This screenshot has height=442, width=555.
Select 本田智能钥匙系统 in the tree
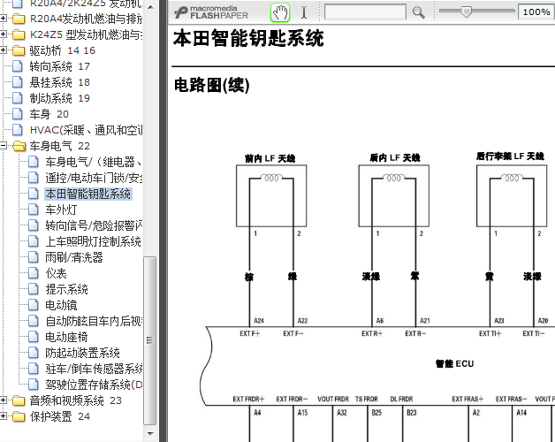click(88, 194)
